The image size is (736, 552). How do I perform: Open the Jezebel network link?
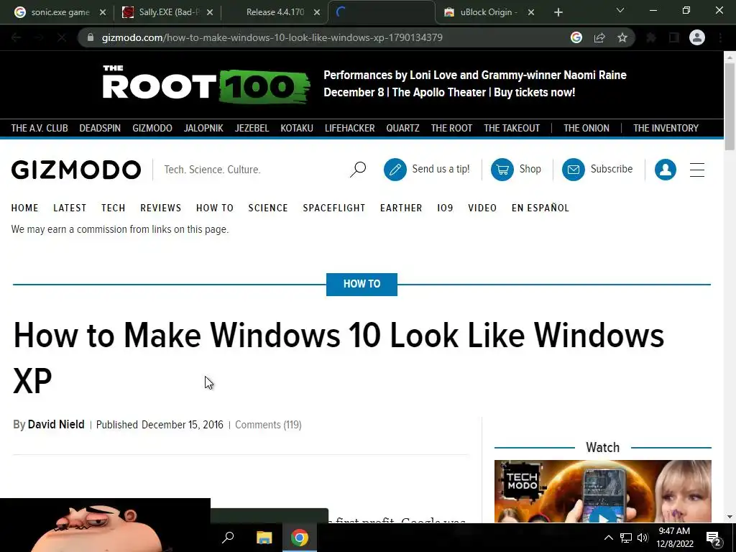coord(252,128)
